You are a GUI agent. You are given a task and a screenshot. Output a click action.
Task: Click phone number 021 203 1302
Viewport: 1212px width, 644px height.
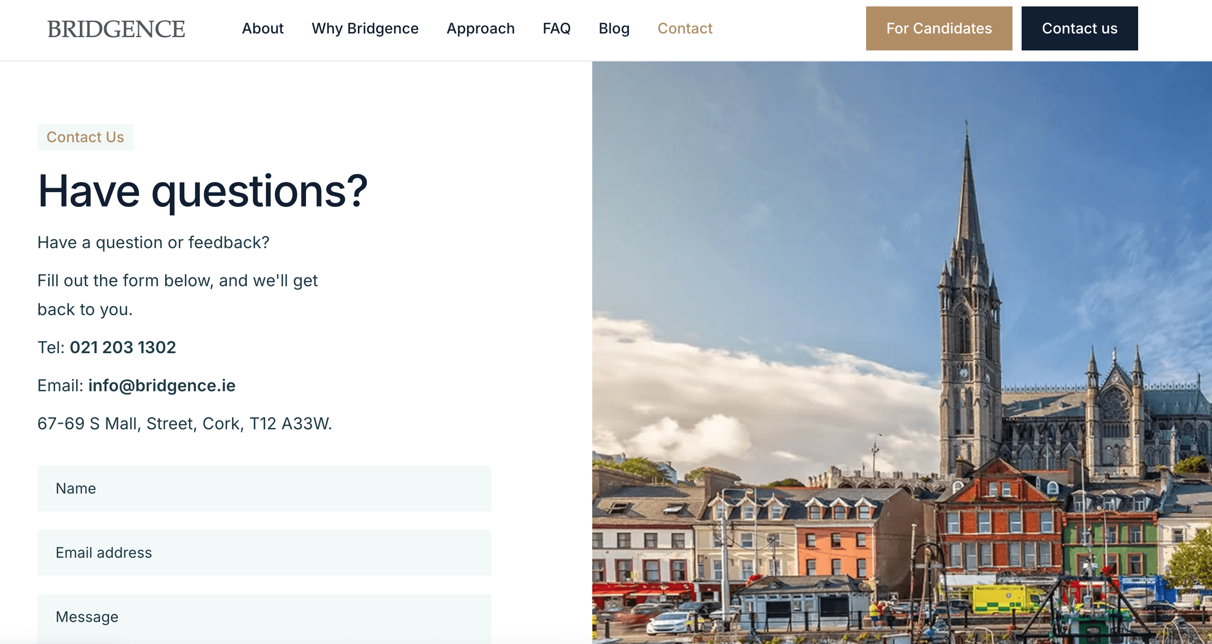(x=123, y=347)
